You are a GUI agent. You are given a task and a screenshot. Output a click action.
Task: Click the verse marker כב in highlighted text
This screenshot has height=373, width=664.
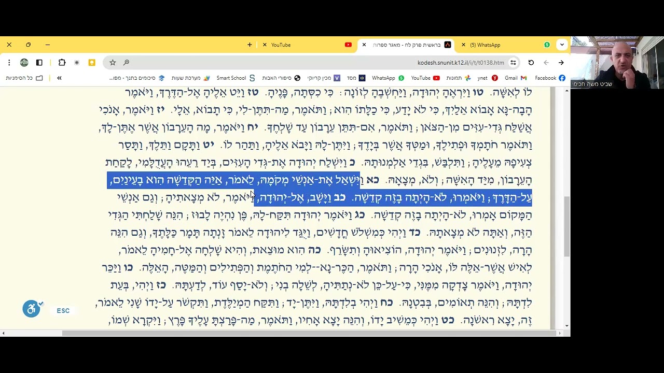tap(339, 198)
